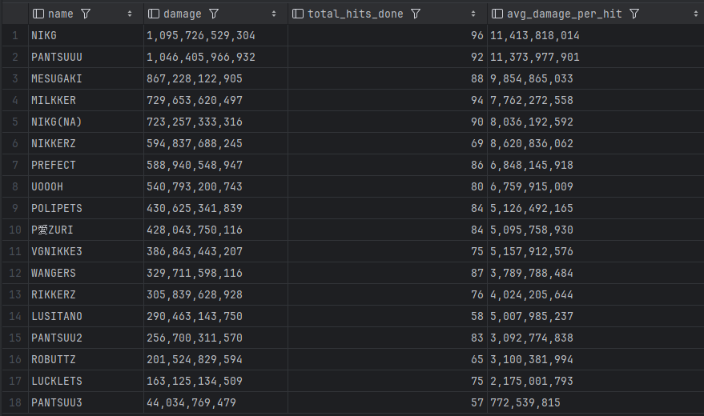Click the RIKKERZ name cell
This screenshot has width=704, height=416.
point(86,294)
